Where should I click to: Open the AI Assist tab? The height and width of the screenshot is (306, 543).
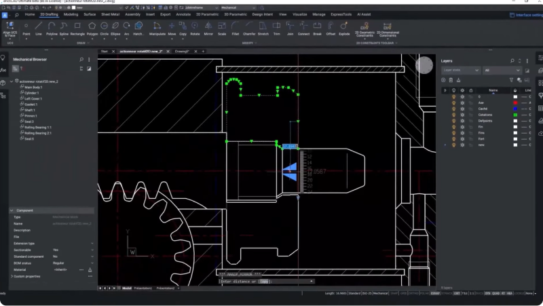[364, 14]
